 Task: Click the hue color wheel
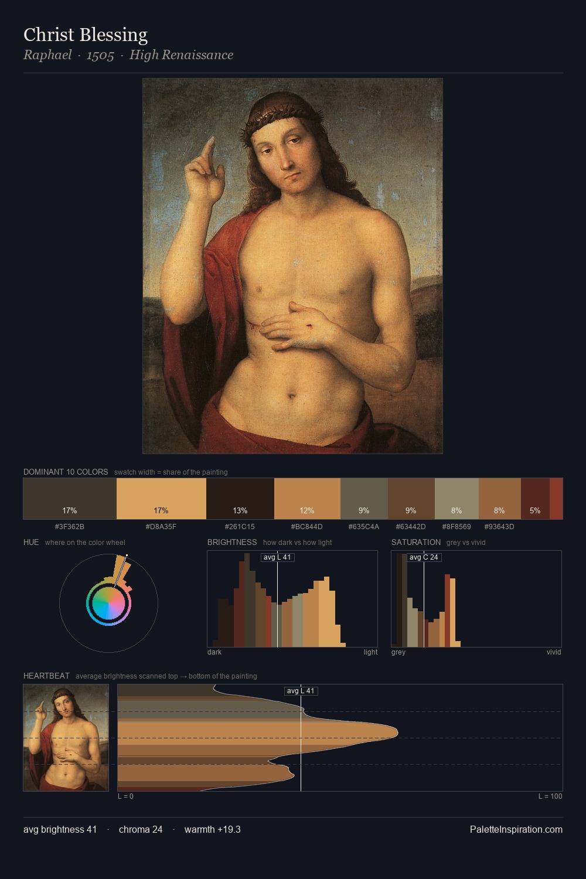108,603
